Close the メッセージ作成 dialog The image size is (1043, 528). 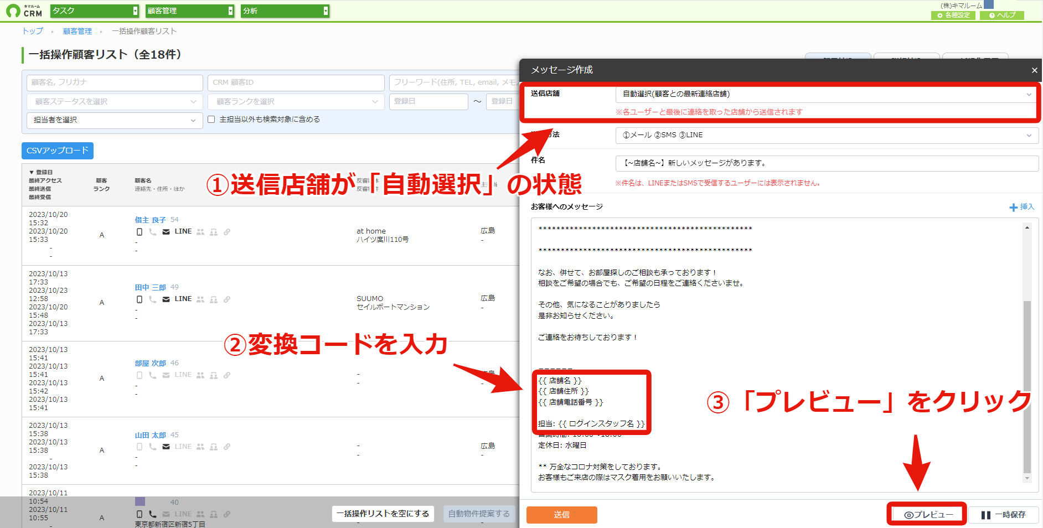point(1034,70)
